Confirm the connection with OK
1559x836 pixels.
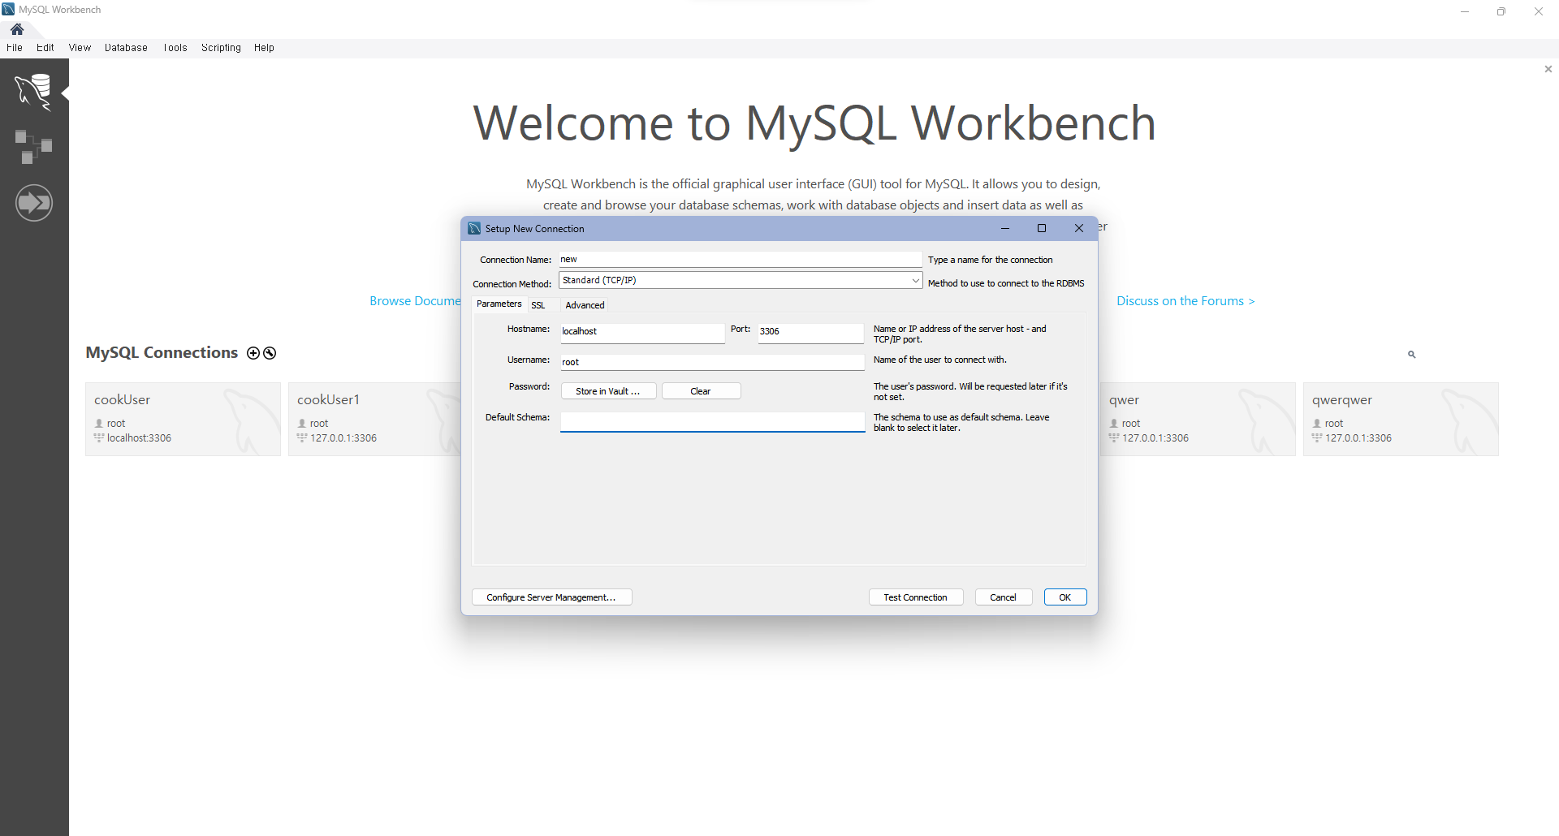click(1065, 597)
